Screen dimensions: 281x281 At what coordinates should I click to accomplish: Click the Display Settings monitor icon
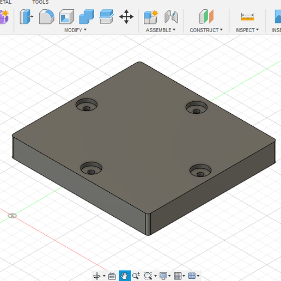coord(163,276)
